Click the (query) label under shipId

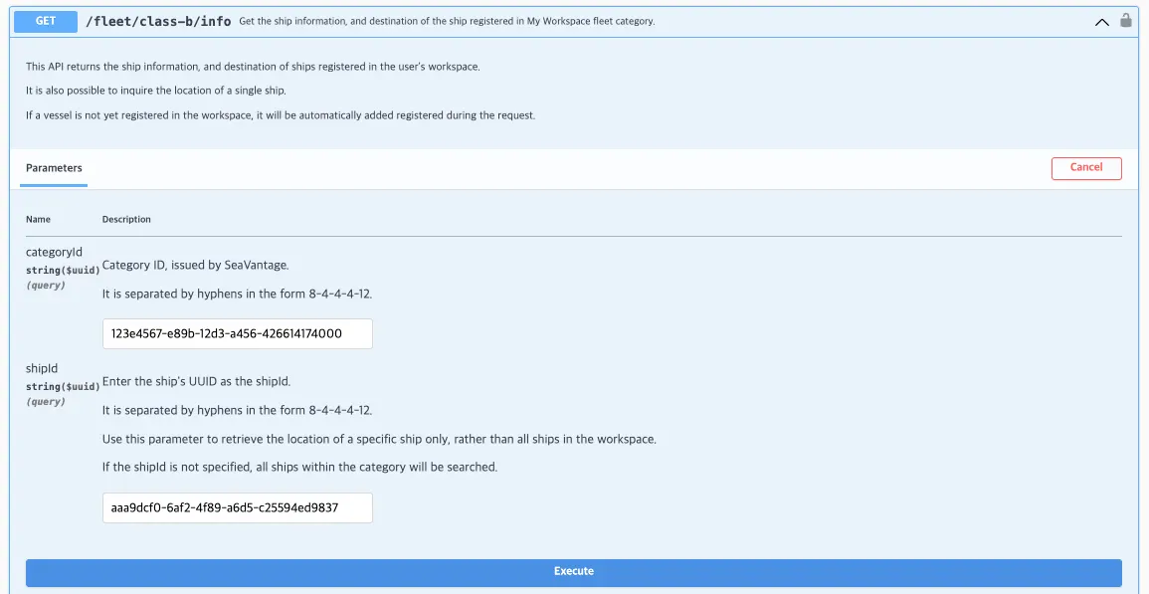pyautogui.click(x=46, y=402)
